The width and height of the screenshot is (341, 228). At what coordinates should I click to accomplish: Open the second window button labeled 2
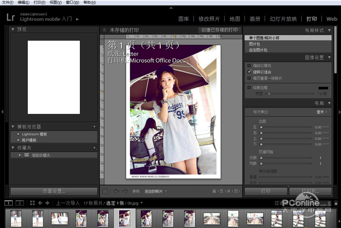(x=19, y=203)
